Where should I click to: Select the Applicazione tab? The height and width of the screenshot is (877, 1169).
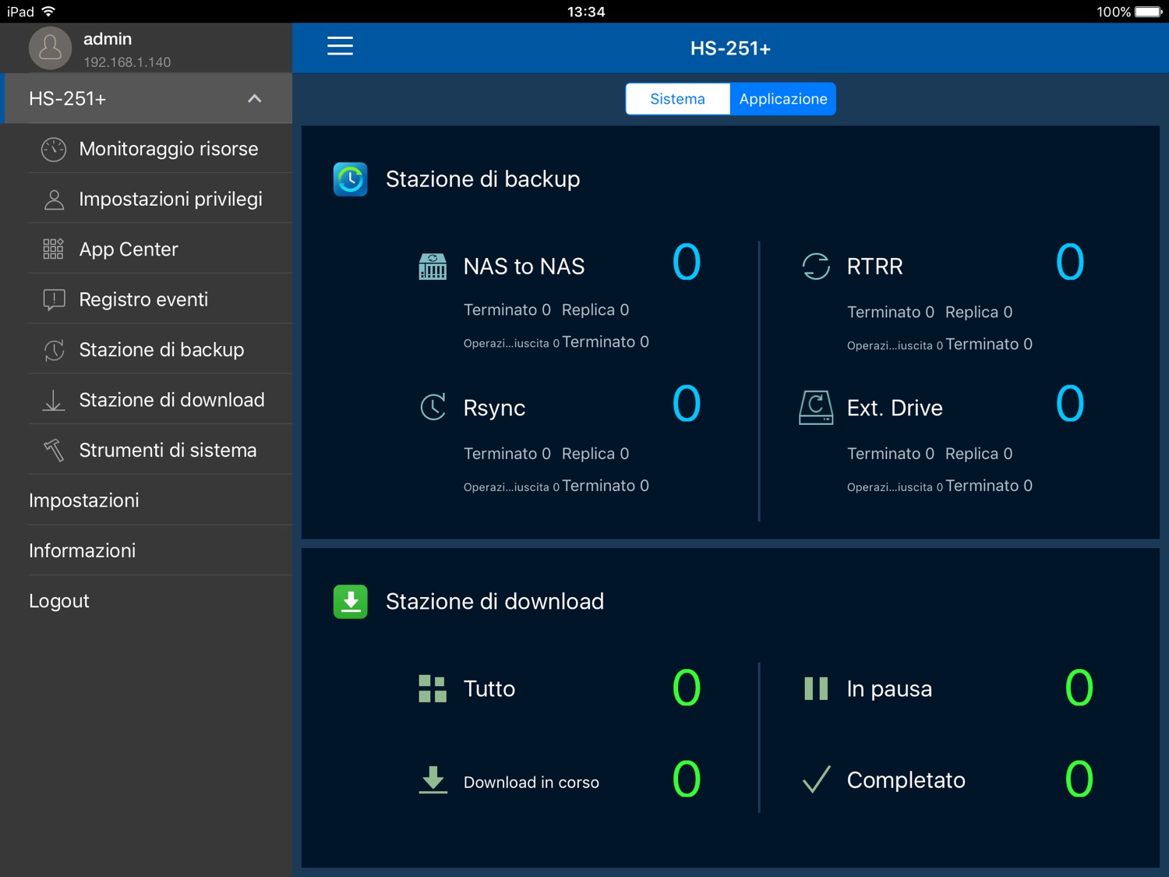pos(782,99)
